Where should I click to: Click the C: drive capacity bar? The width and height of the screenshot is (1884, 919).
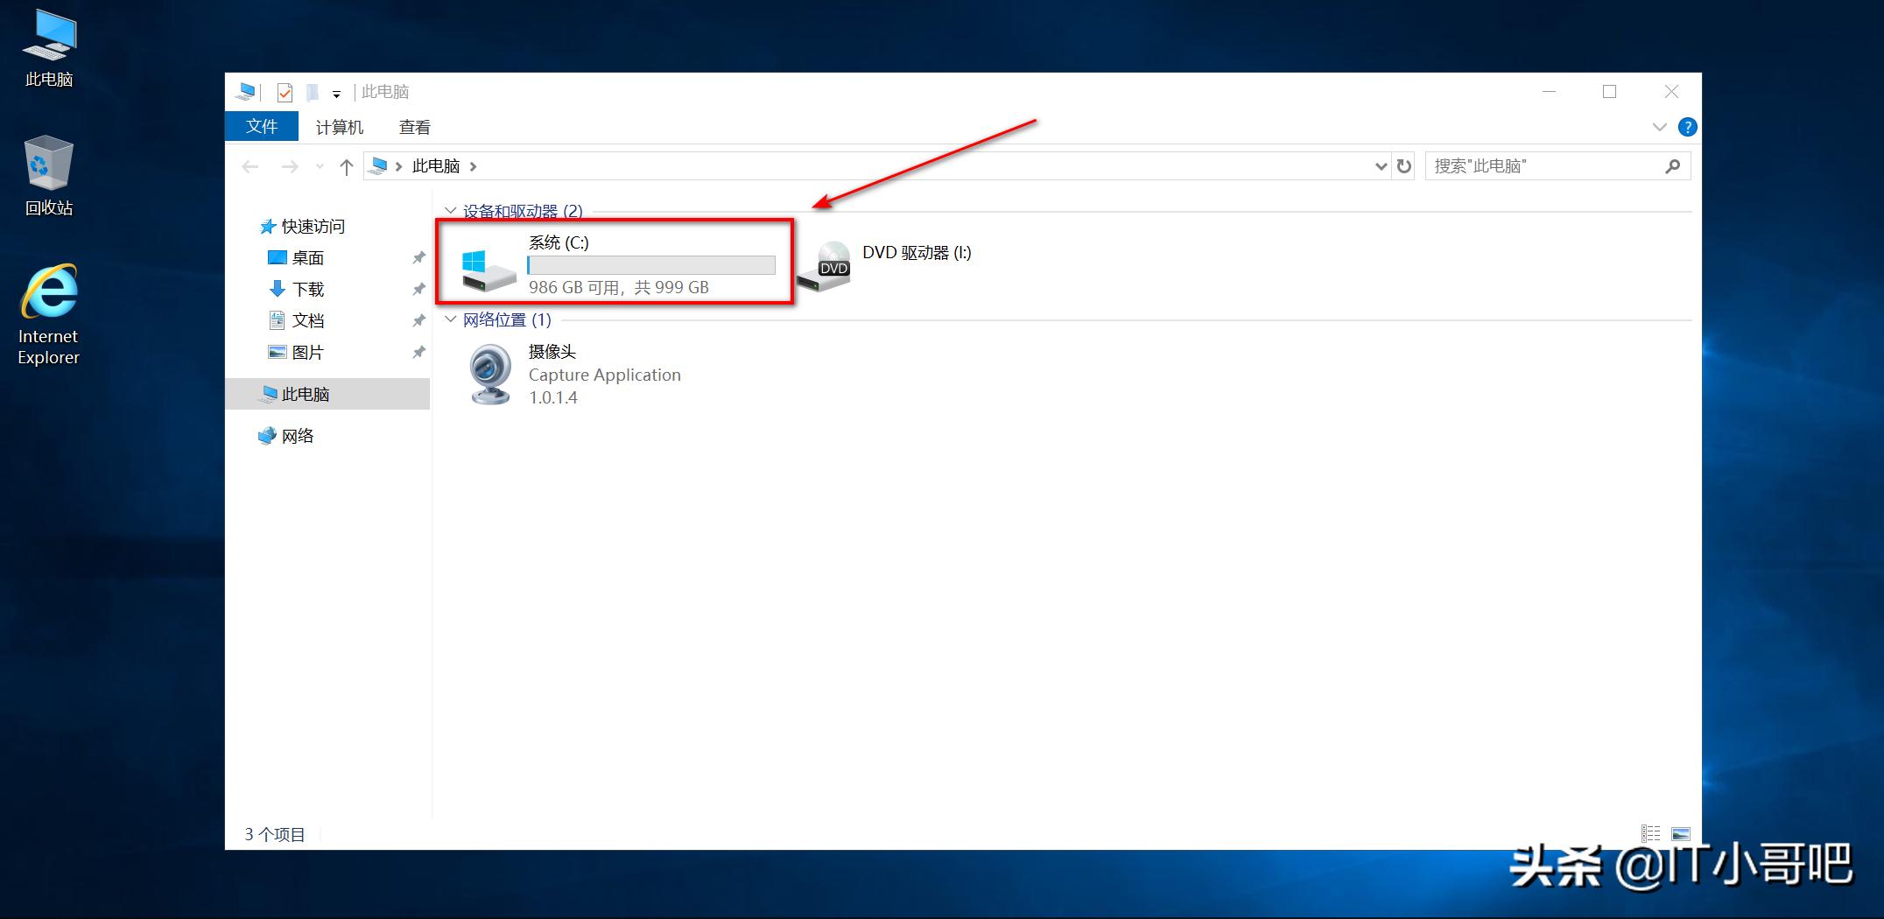tap(651, 264)
